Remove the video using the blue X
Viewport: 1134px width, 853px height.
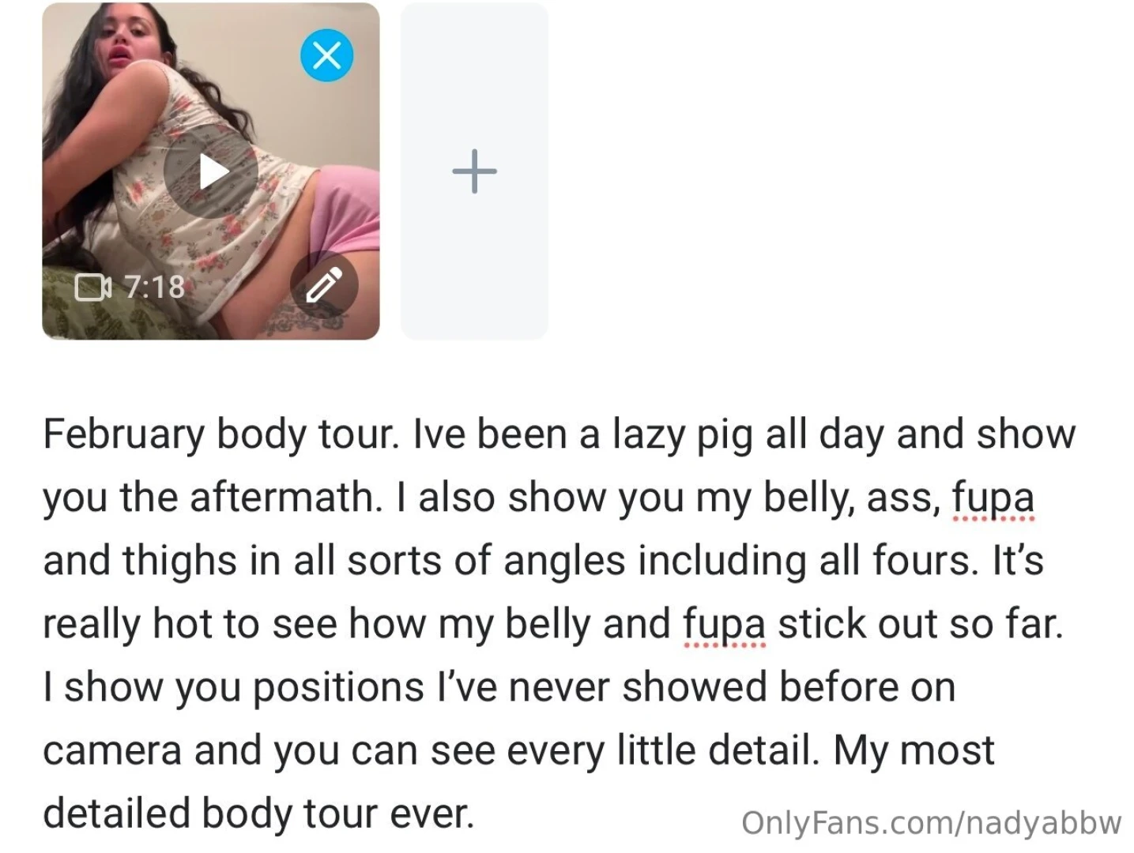[327, 54]
